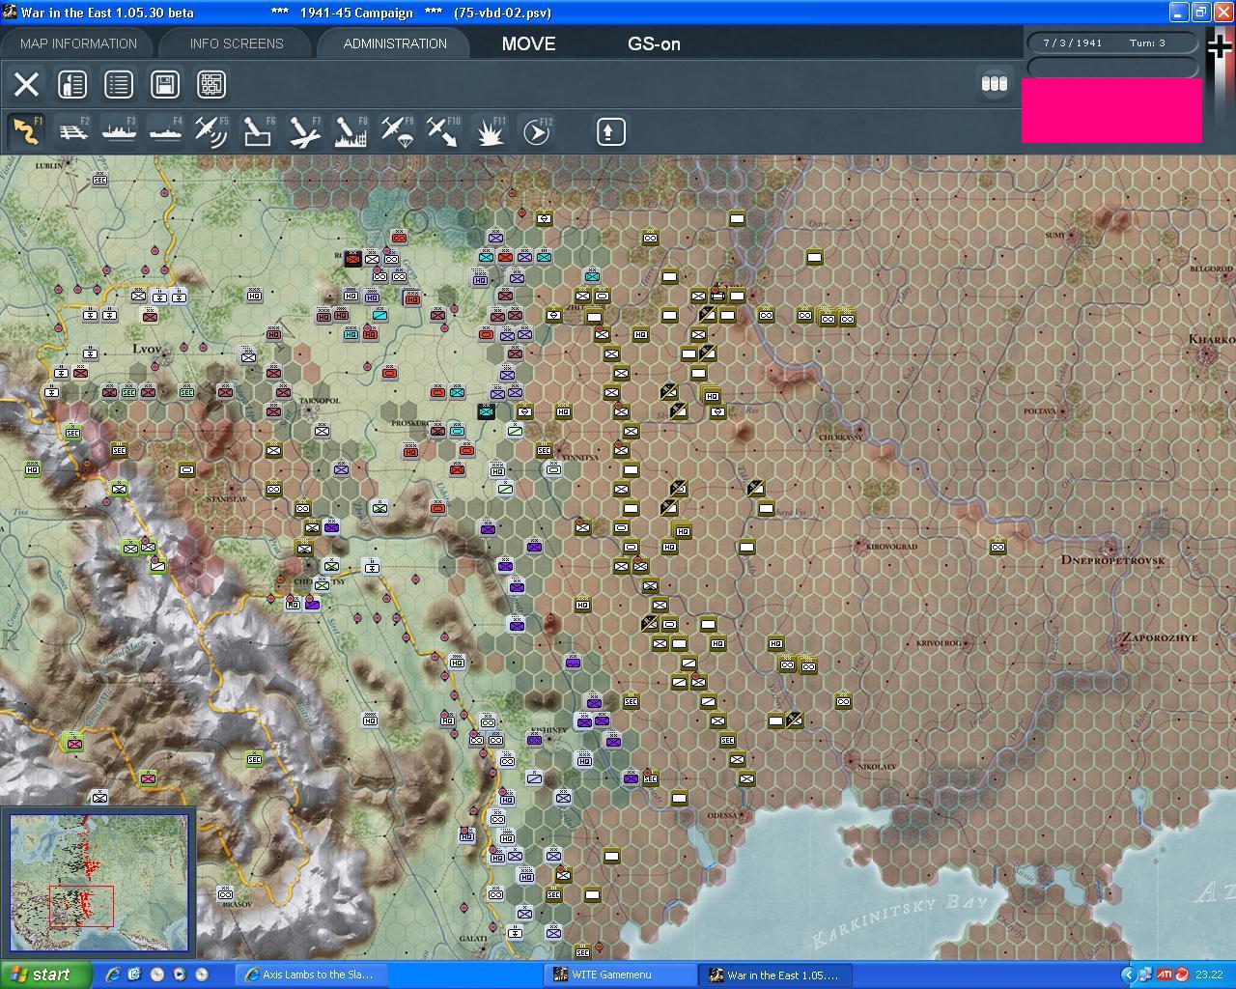Viewport: 1236px width, 989px height.
Task: Click the Zaporozhye city label on map
Action: 1158,638
